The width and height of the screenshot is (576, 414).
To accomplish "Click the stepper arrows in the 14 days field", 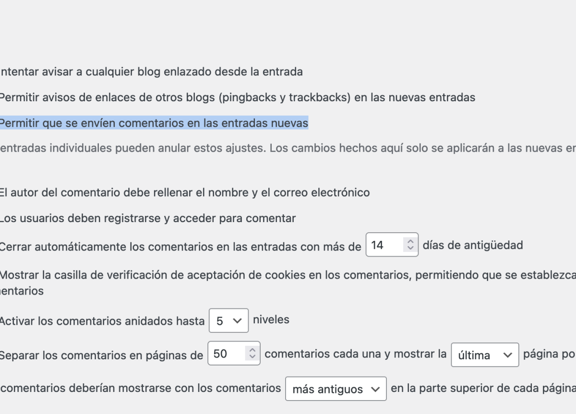I will click(410, 245).
